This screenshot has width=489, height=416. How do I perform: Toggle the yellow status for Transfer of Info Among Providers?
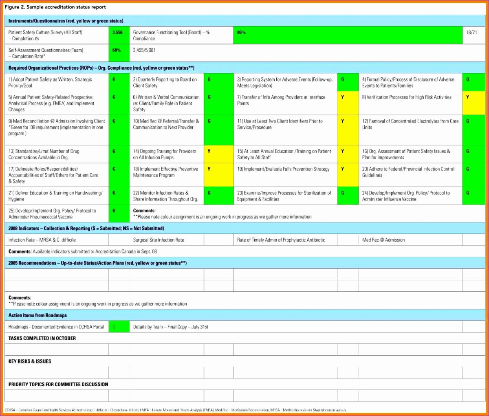[347, 97]
